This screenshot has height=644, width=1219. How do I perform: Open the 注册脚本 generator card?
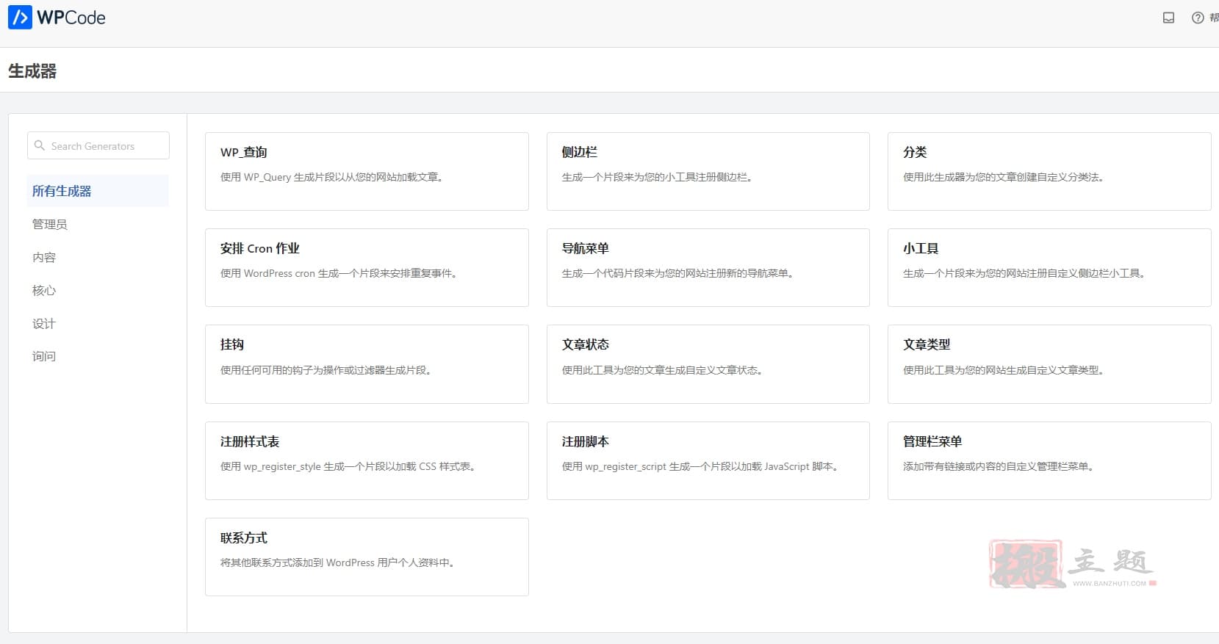coord(708,460)
